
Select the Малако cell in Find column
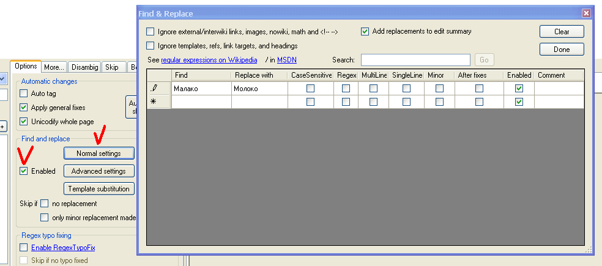tap(201, 89)
